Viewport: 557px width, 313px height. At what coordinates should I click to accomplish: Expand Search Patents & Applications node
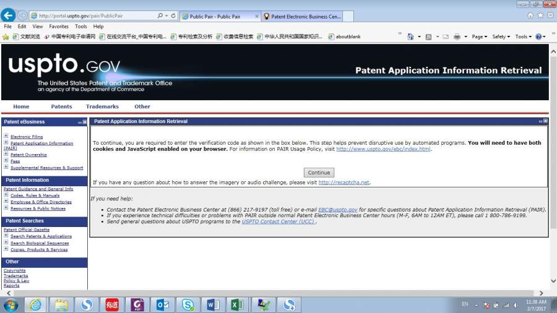(x=6, y=236)
